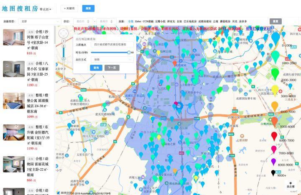Open the 房源类型 dropdown showing 全部
301x195 pixels.
coord(40,21)
